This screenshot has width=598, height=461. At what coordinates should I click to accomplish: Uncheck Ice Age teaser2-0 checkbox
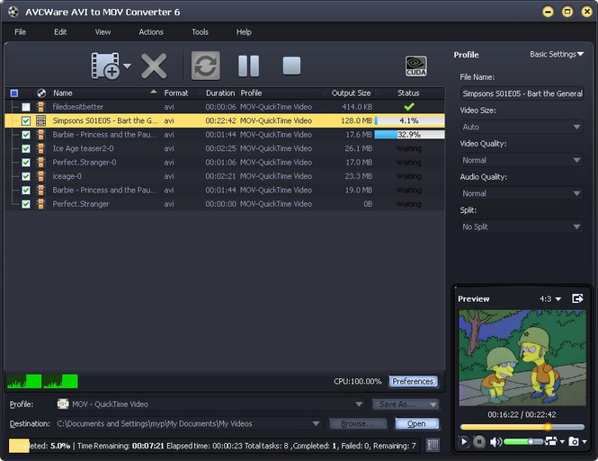pyautogui.click(x=25, y=148)
